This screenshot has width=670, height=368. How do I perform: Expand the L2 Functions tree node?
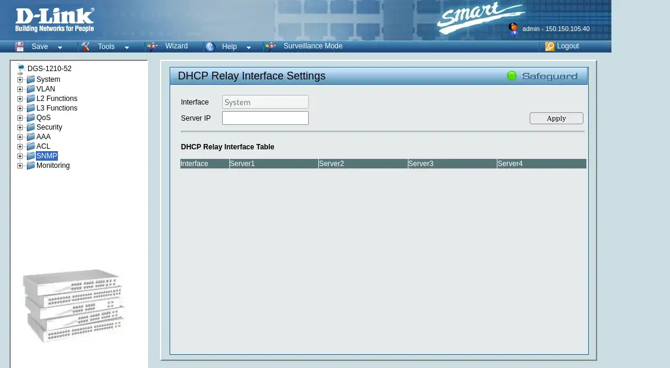coord(20,99)
